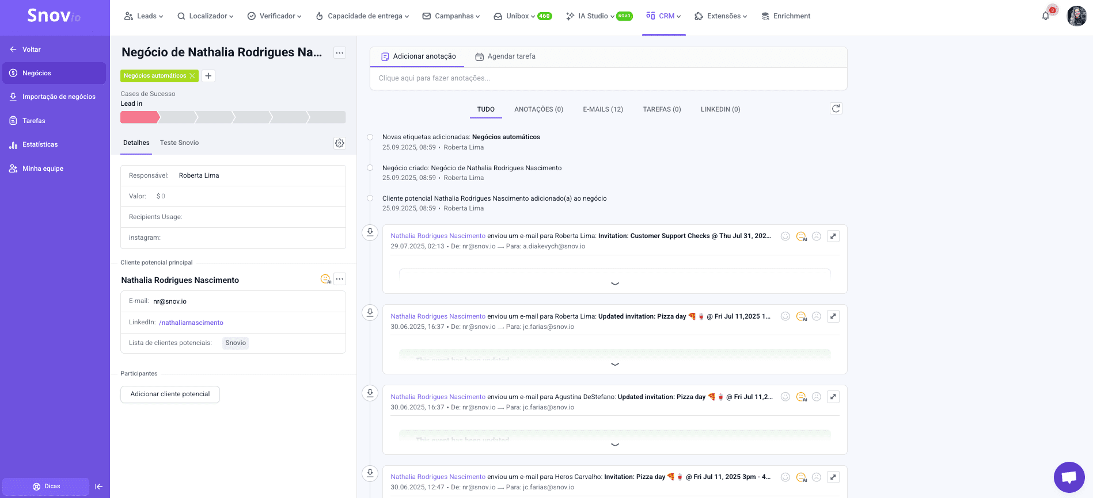The width and height of the screenshot is (1093, 498).
Task: Open the notifications bell
Action: click(x=1045, y=16)
